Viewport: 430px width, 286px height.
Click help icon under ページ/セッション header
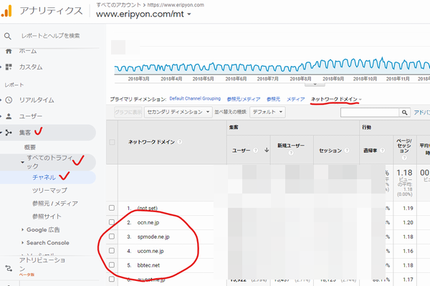coord(404,158)
